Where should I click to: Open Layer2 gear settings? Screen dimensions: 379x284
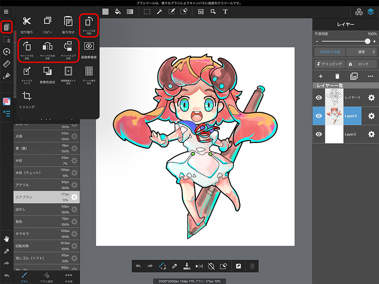(371, 134)
